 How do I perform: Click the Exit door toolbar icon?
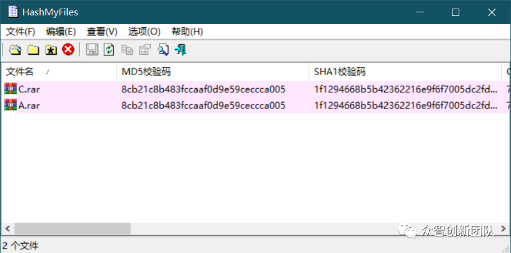[180, 50]
